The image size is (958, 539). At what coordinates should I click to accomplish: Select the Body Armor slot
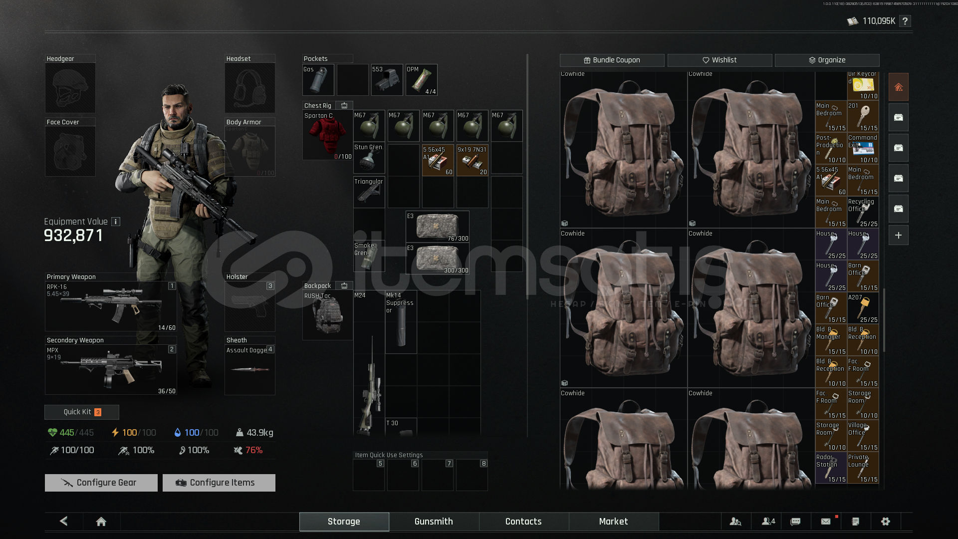click(250, 151)
